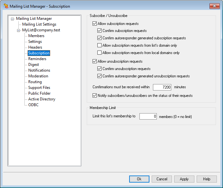Open the Active Directory page
The image size is (223, 188).
[x=41, y=99]
